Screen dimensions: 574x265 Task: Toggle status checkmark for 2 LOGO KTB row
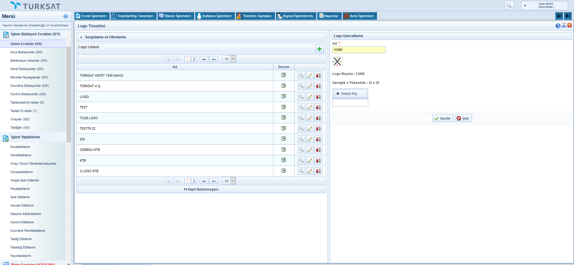coord(284,171)
